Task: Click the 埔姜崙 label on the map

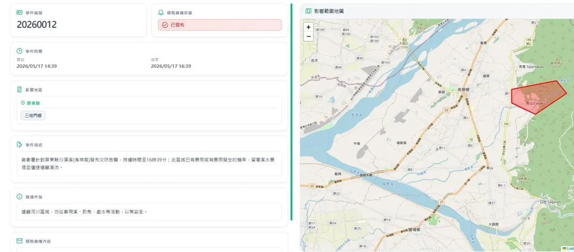Action: pyautogui.click(x=402, y=143)
